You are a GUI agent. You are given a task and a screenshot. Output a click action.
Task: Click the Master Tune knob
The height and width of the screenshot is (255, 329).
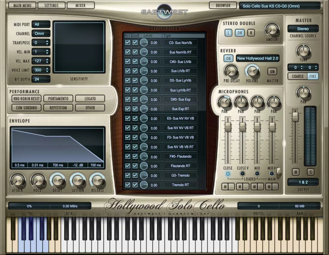tap(303, 51)
